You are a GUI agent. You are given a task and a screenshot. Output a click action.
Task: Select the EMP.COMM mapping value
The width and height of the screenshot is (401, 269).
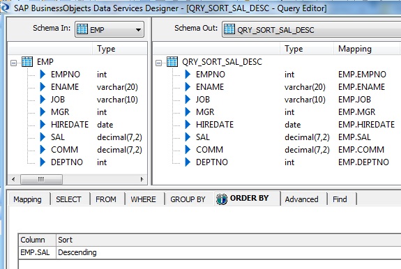click(361, 149)
